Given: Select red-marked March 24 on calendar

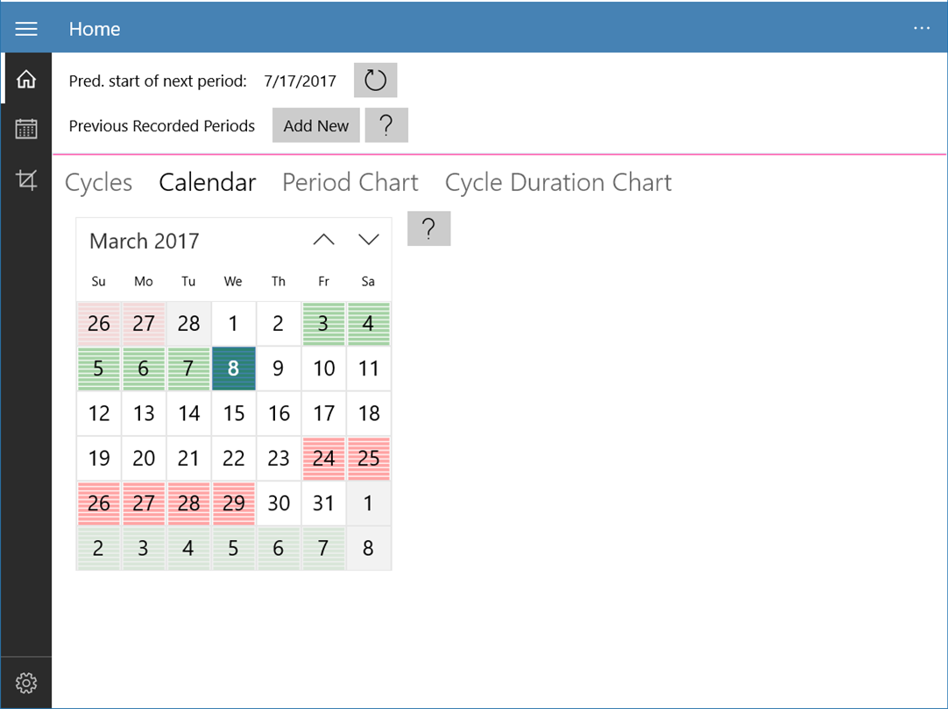Looking at the screenshot, I should pyautogui.click(x=323, y=459).
